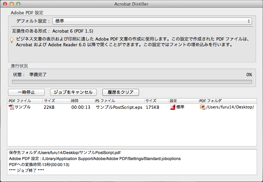The width and height of the screenshot is (263, 182).
Task: Click the first サイズ column header next to PDF ファイル
Action: coord(56,101)
